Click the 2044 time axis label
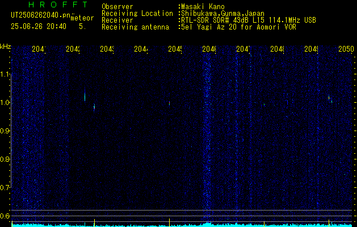Image resolution: width=357 pixels, height=227 pixels. point(141,49)
